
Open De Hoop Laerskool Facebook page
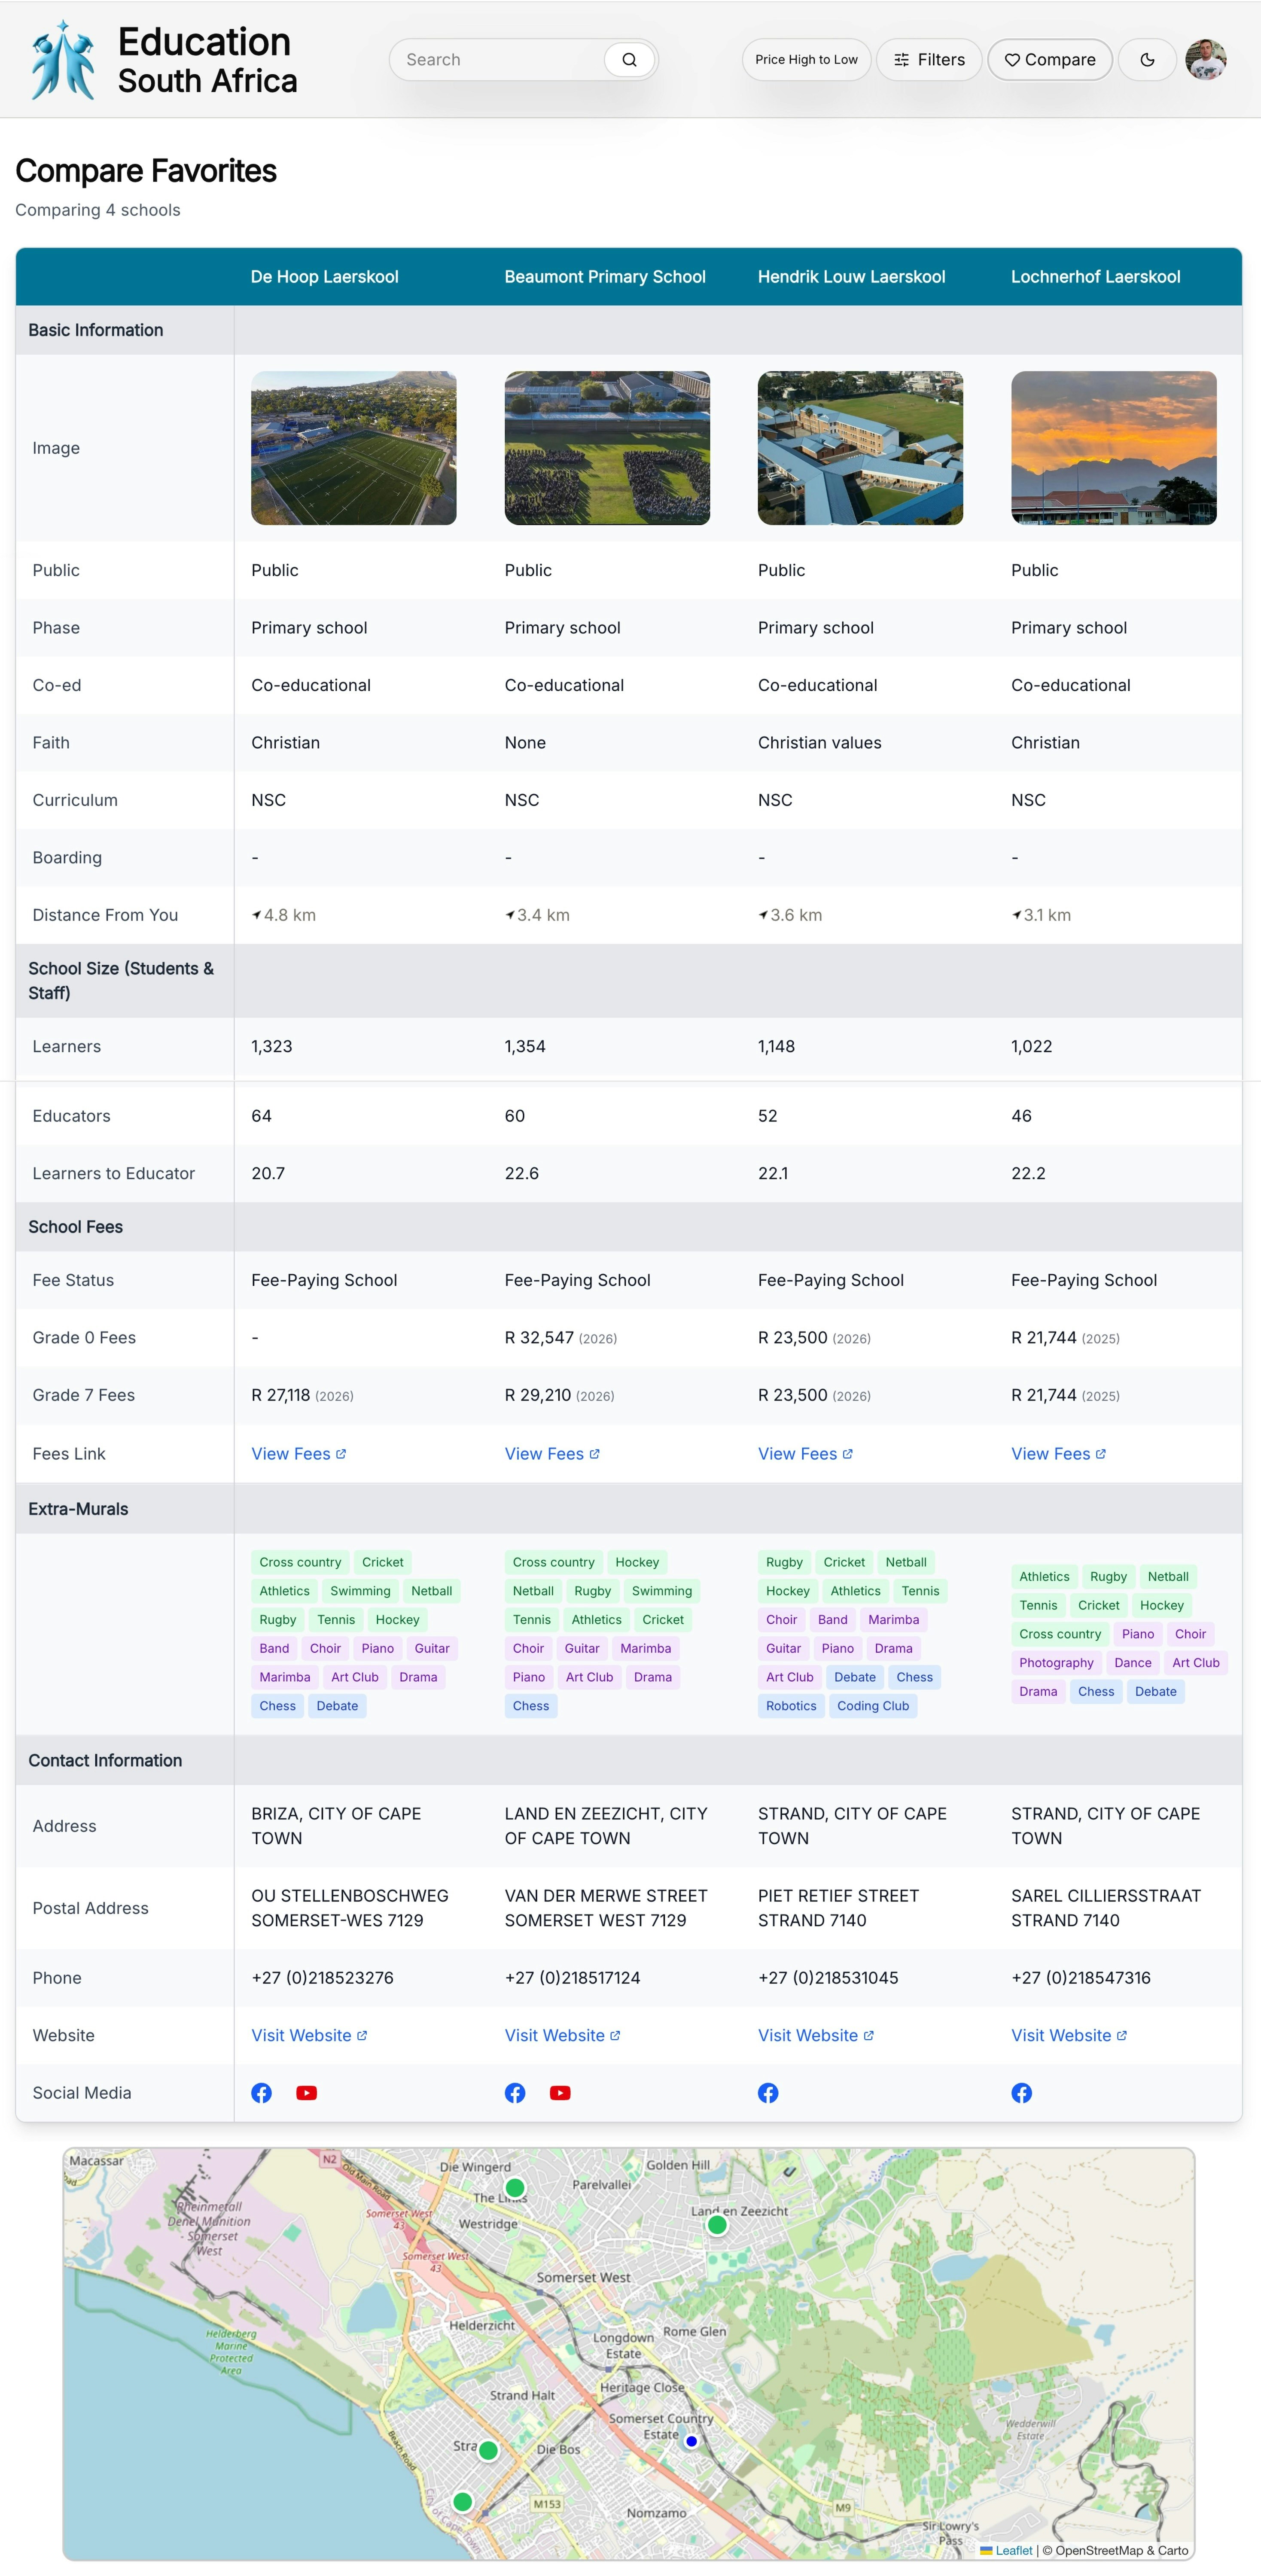point(262,2093)
